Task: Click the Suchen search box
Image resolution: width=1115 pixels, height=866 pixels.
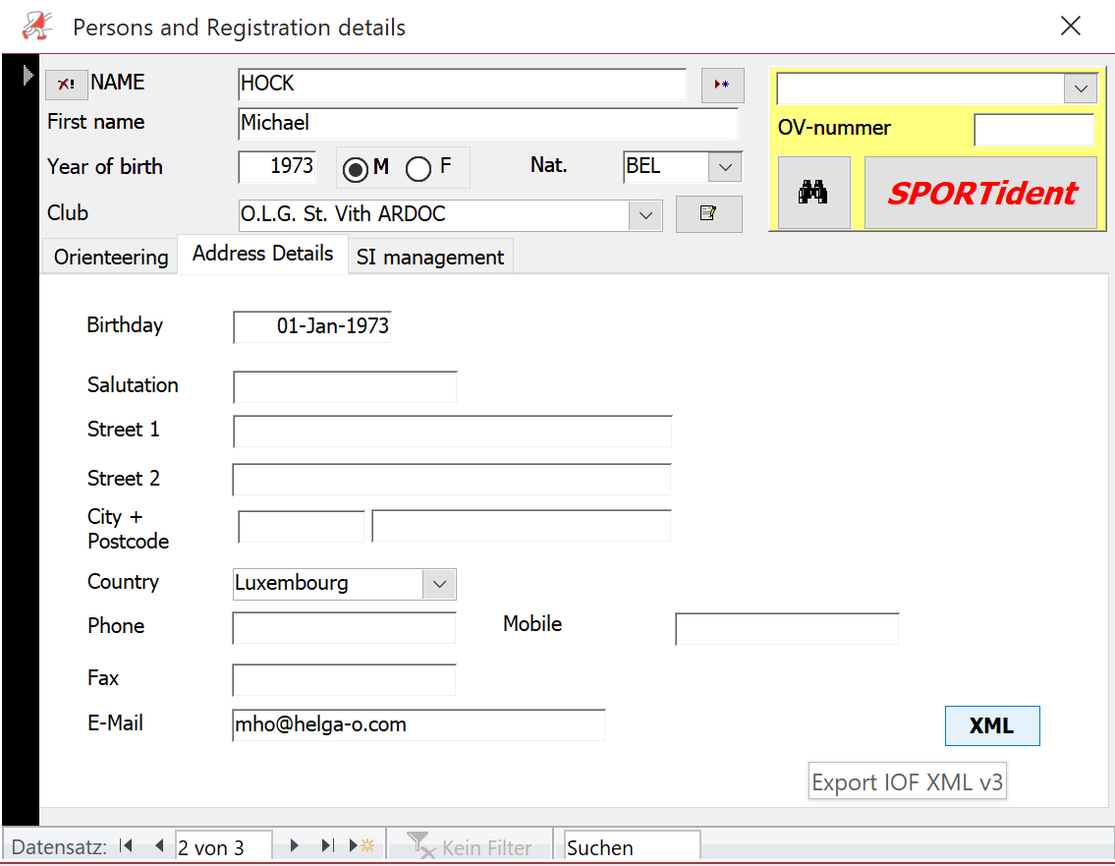Action: click(x=632, y=846)
